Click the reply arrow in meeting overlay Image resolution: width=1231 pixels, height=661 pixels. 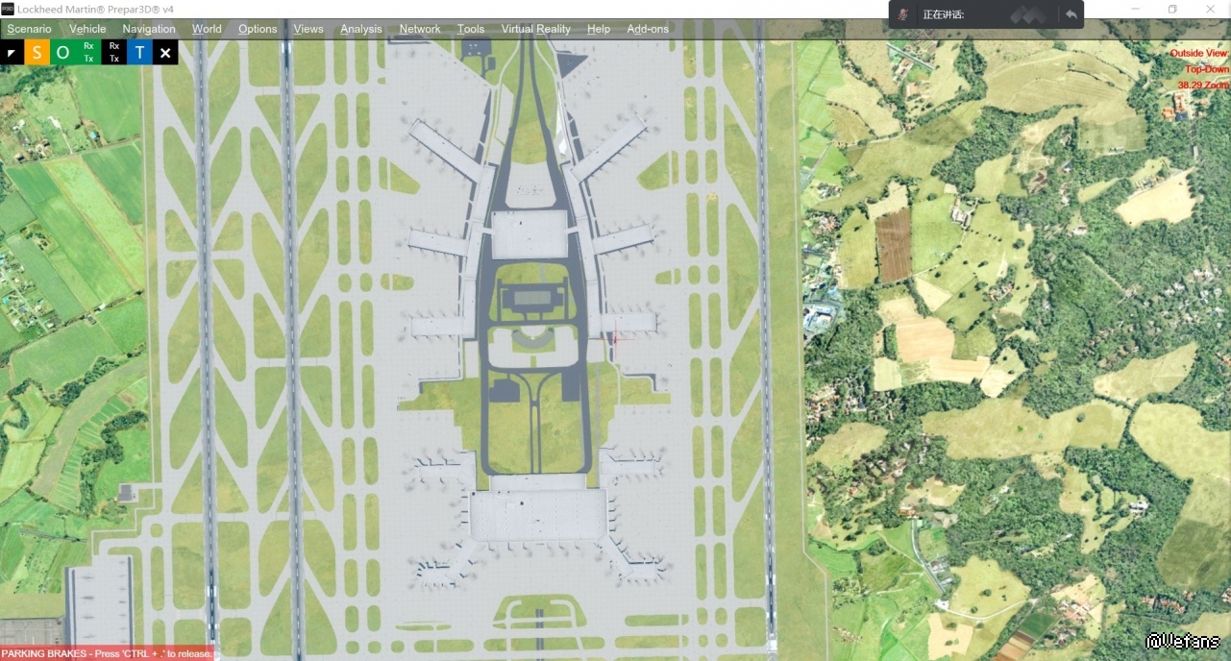(1071, 14)
